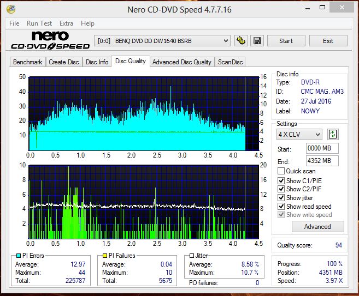Screen dimensions: 359x296
Task: Toggle Show read speed checkbox
Action: [x=281, y=206]
